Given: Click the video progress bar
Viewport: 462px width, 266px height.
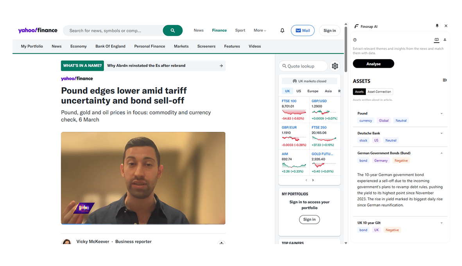Looking at the screenshot, I should [143, 224].
